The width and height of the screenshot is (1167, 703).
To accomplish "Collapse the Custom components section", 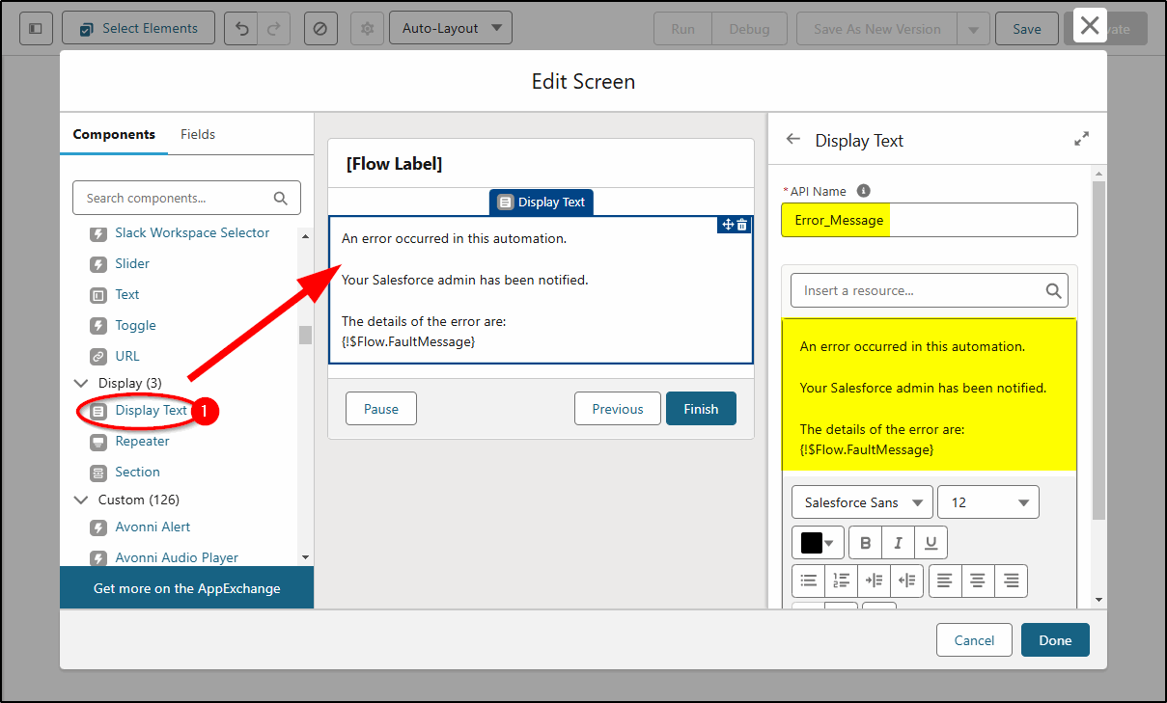I will (x=81, y=500).
